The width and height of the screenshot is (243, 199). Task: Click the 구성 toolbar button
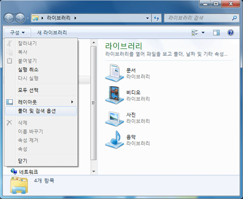click(17, 33)
